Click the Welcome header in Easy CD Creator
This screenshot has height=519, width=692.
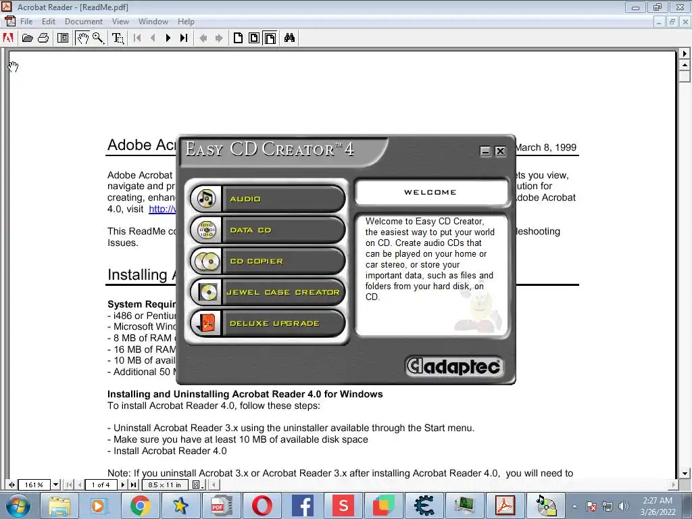coord(430,192)
